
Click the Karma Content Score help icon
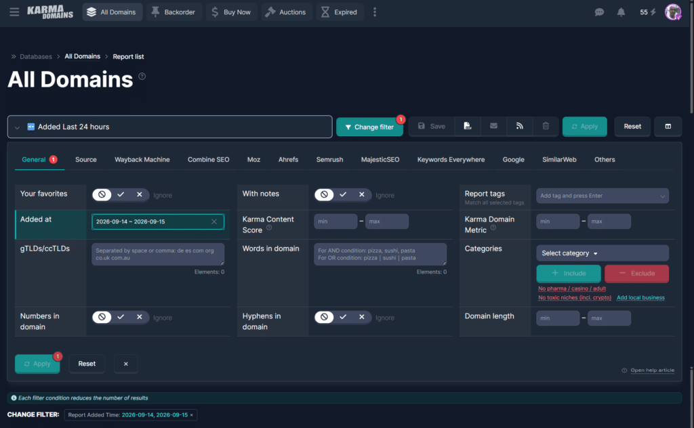(x=269, y=228)
